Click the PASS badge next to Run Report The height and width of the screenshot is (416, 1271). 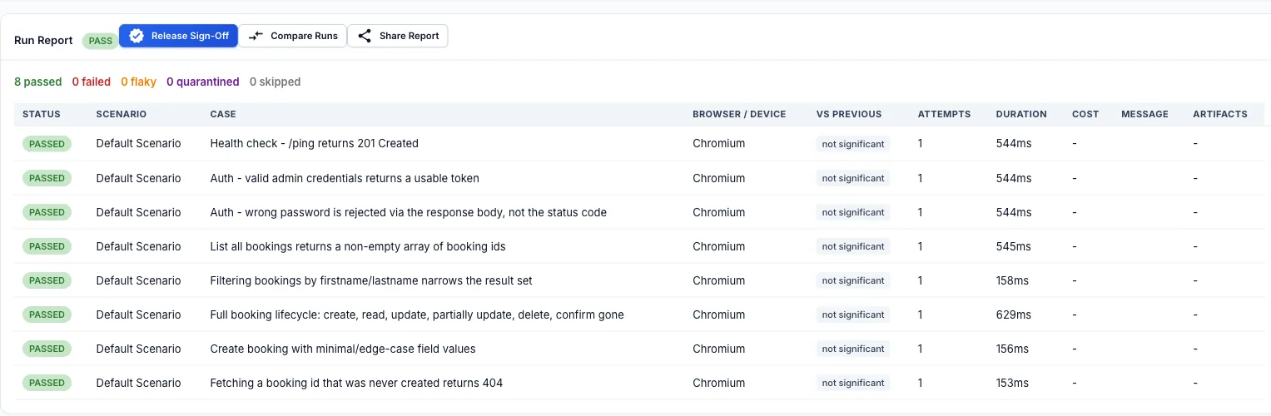(x=101, y=41)
